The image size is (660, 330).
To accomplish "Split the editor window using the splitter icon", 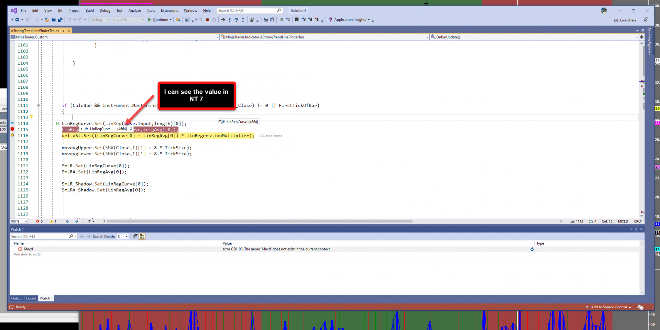I will click(x=642, y=37).
